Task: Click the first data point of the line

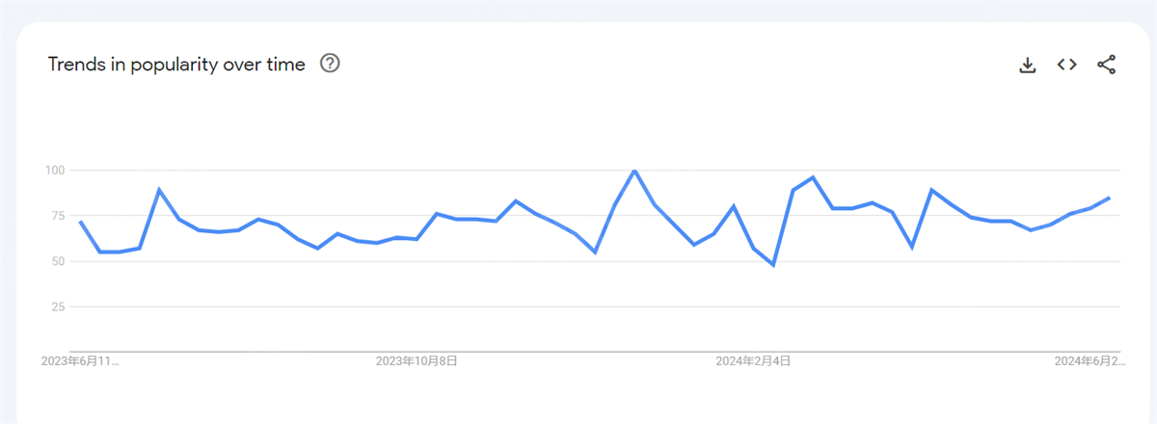Action: [x=80, y=222]
